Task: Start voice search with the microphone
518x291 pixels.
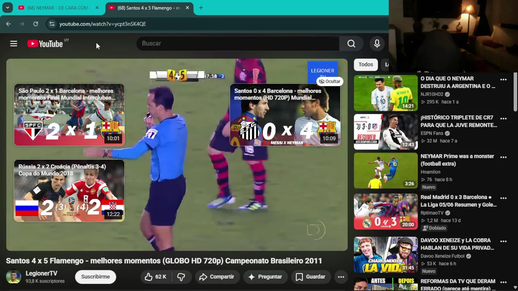Action: [x=377, y=44]
